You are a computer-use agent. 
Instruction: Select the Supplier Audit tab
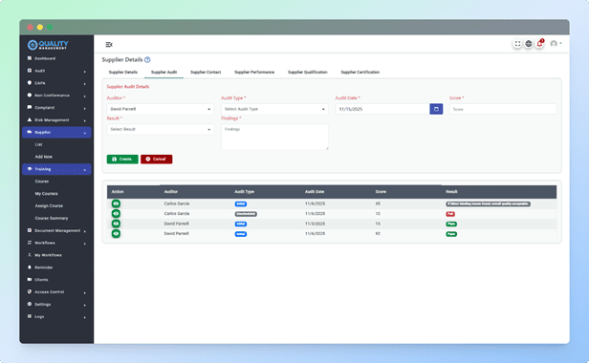(x=164, y=72)
